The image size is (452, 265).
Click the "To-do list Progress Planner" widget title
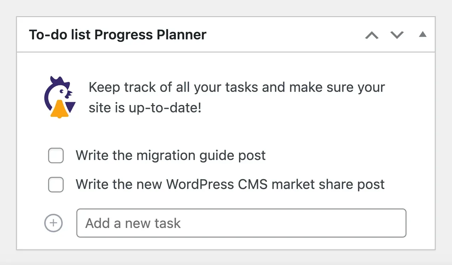pyautogui.click(x=118, y=35)
